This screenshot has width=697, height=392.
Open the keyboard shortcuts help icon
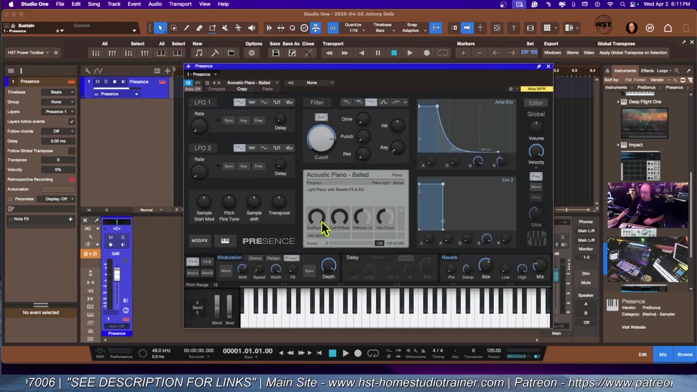513,28
